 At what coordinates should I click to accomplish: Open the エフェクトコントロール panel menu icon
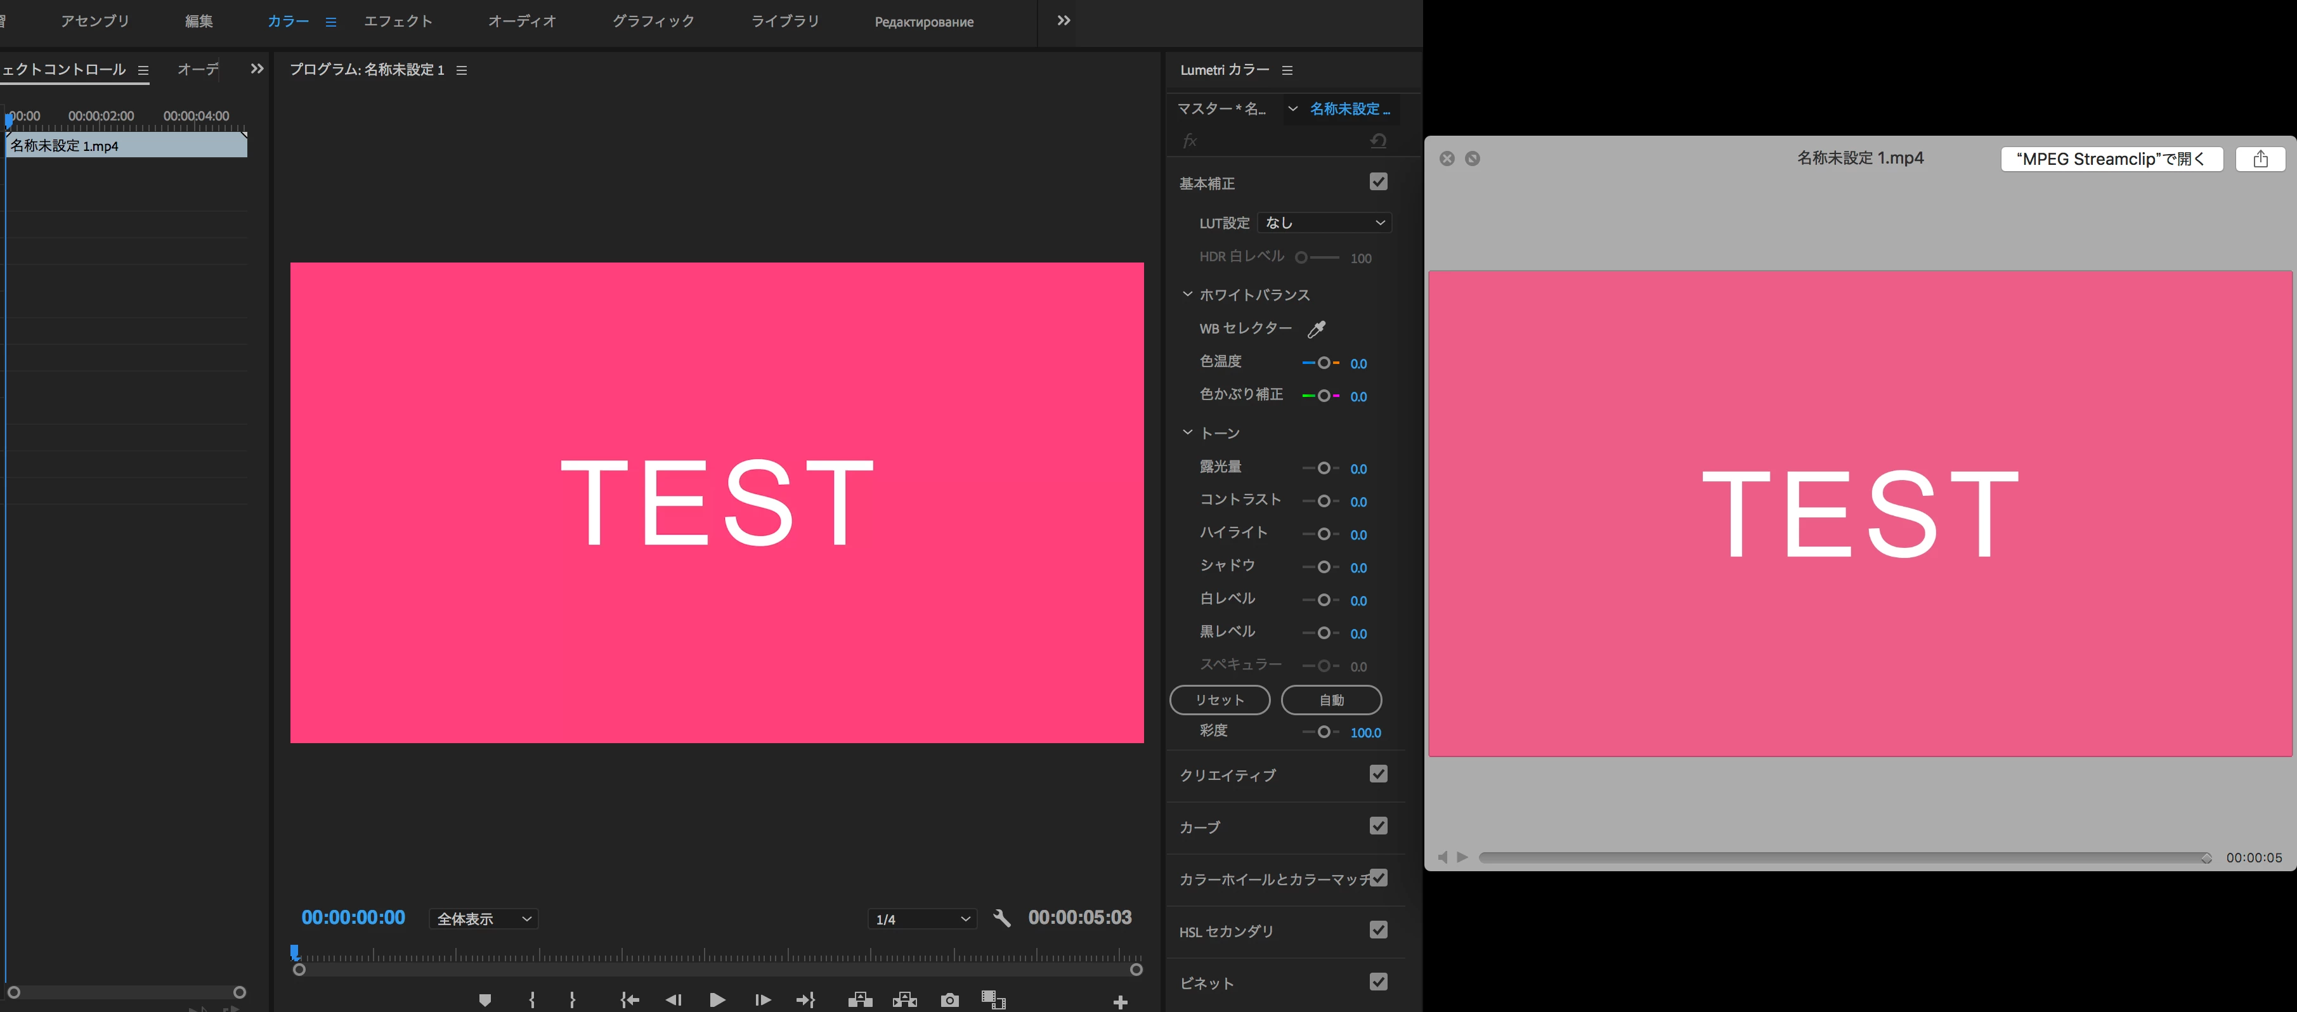pyautogui.click(x=143, y=70)
